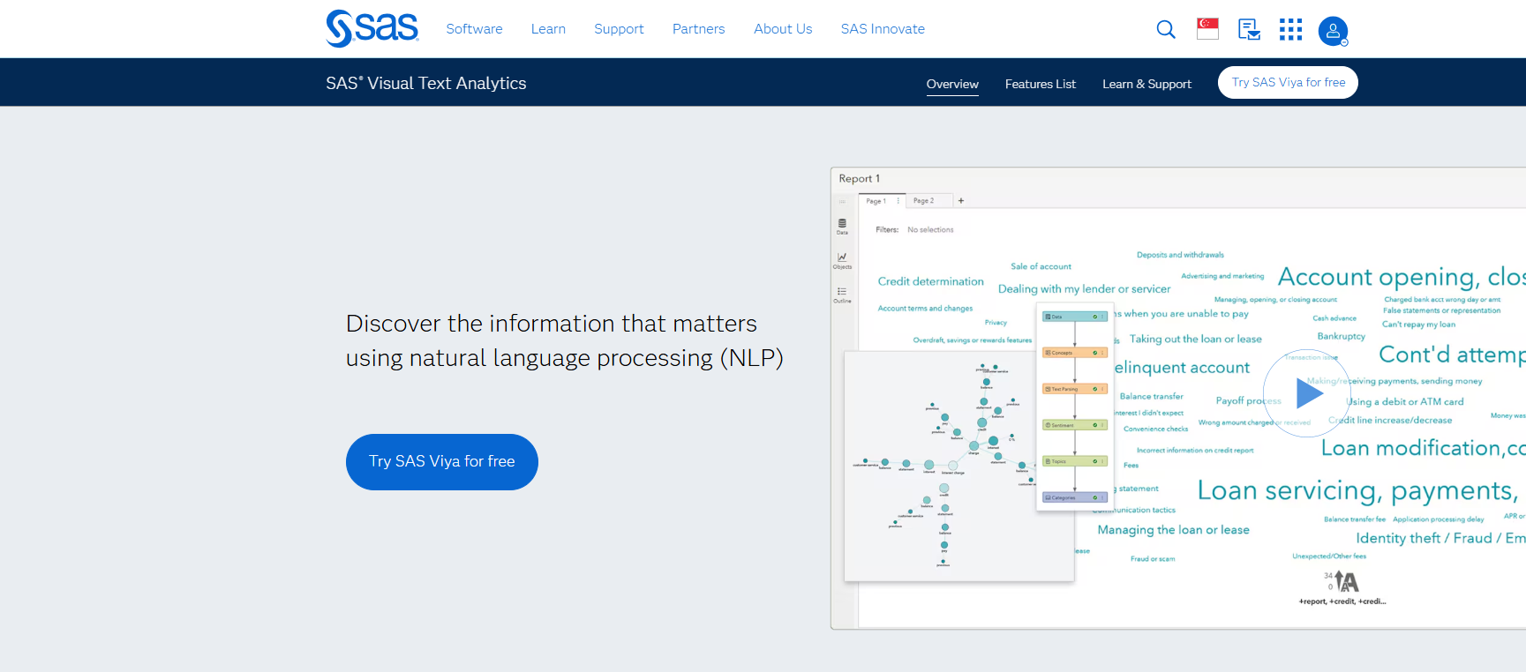Open the About Us menu item

tap(783, 29)
